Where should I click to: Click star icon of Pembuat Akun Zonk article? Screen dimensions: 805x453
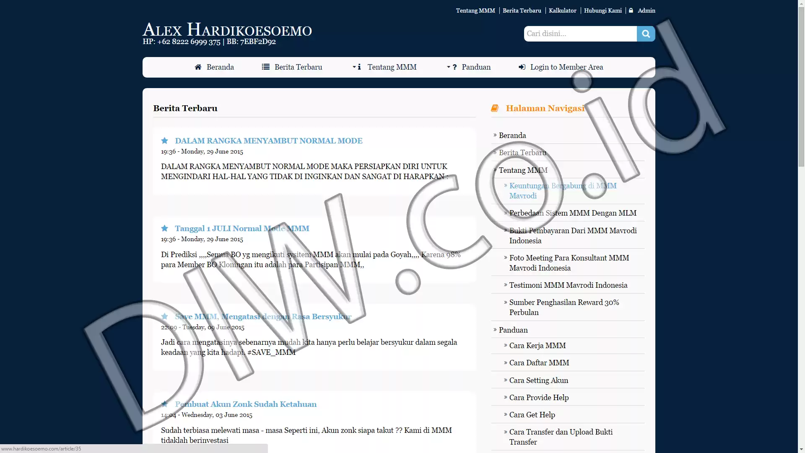coord(164,404)
